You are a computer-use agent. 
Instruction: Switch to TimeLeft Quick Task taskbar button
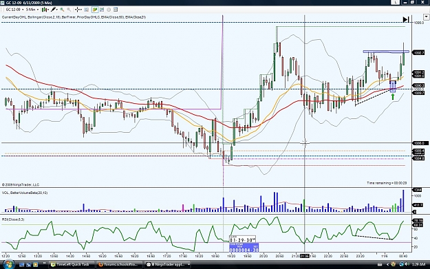coord(72,265)
